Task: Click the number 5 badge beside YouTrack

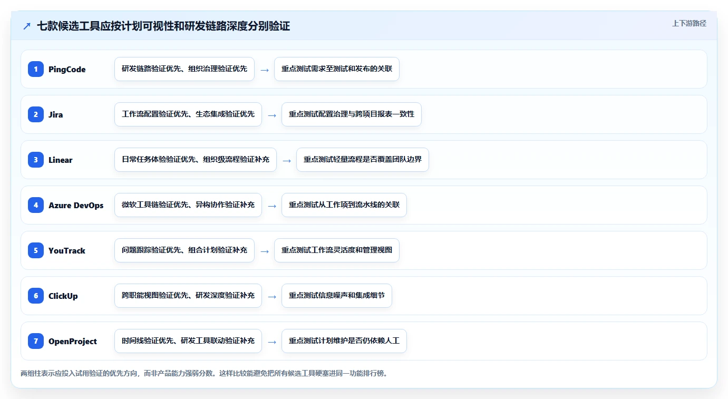Action: click(36, 250)
